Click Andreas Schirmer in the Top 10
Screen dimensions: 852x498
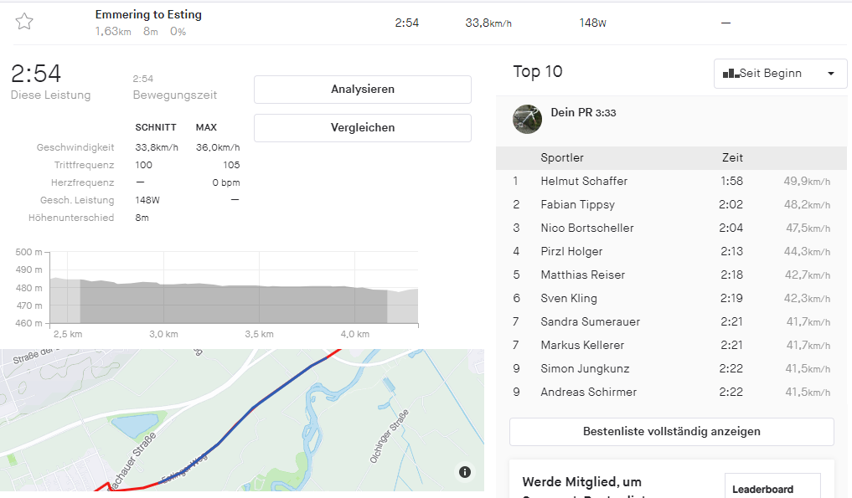588,393
